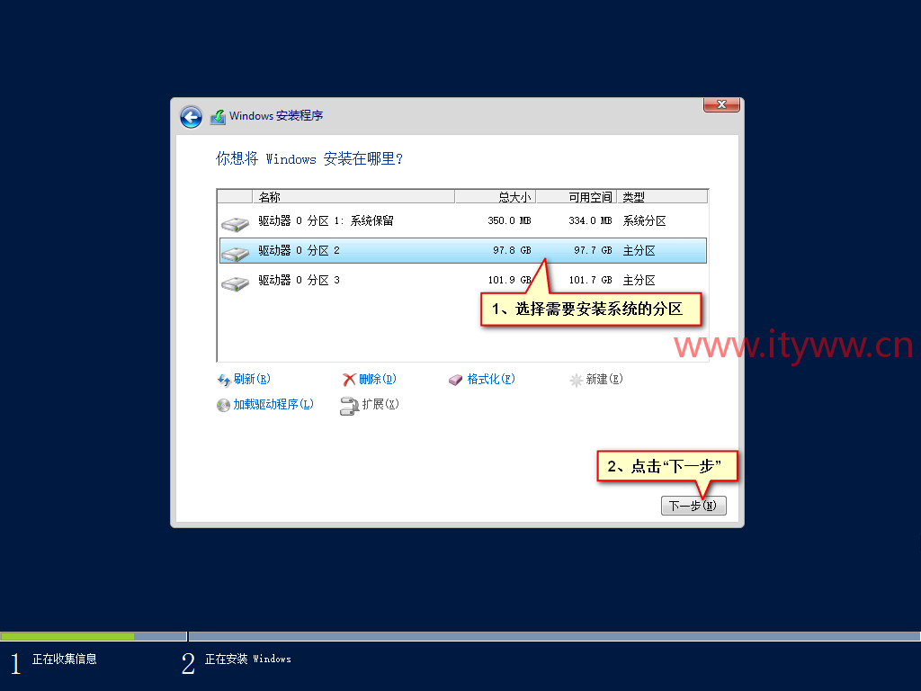Click the starburst icon beside 新建

click(x=577, y=381)
